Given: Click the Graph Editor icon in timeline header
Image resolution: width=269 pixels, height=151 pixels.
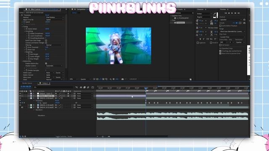Looking at the screenshot, I should 92,87.
